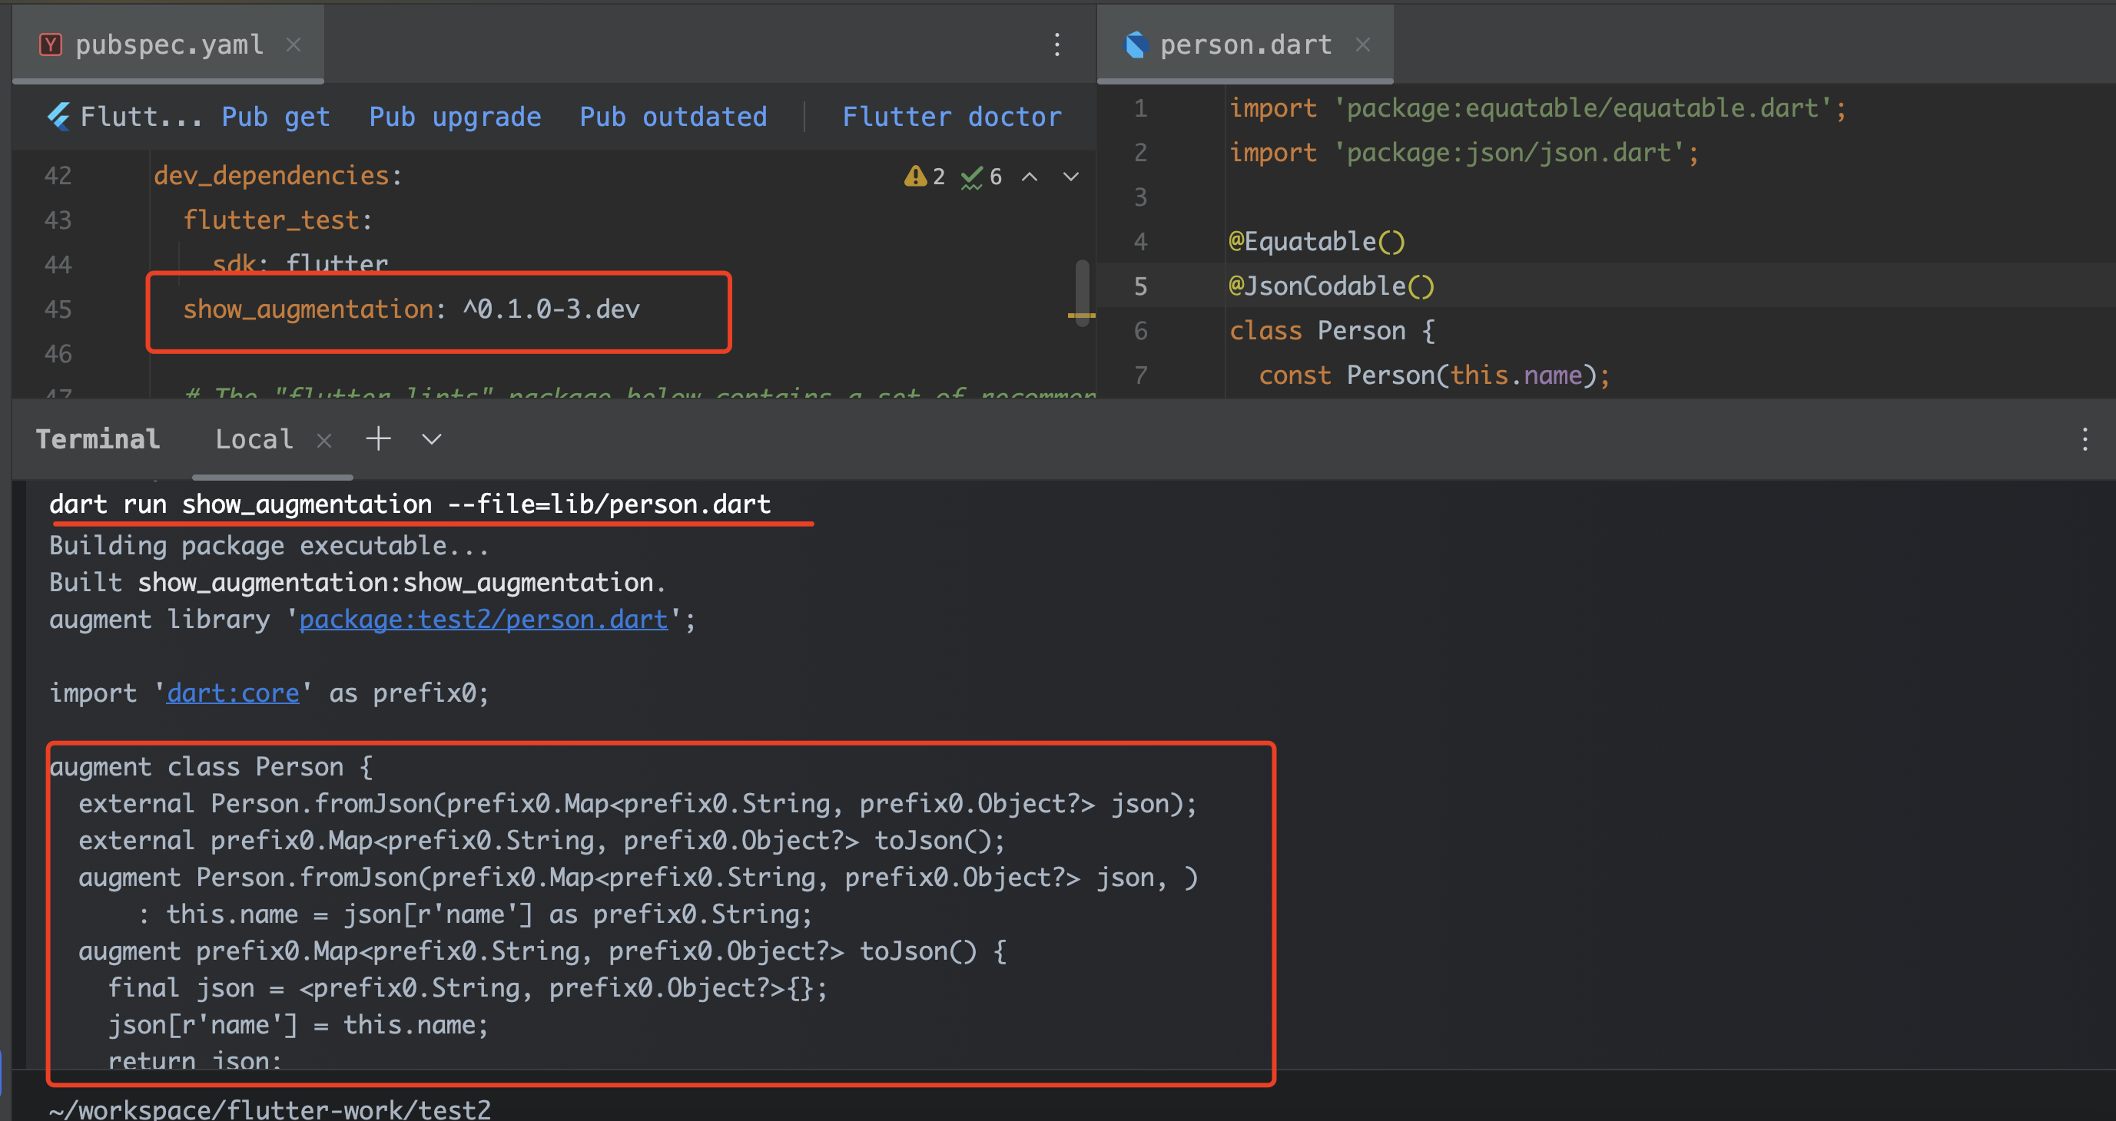
Task: Open the Terminal panel options menu
Action: pyautogui.click(x=2084, y=439)
